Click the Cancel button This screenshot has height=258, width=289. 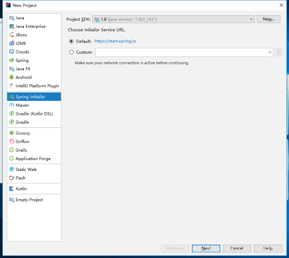click(x=236, y=248)
